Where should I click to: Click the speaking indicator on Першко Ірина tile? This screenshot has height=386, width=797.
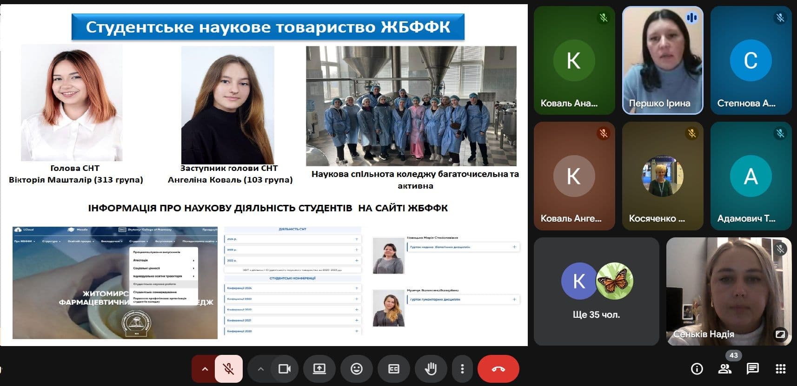pos(692,18)
